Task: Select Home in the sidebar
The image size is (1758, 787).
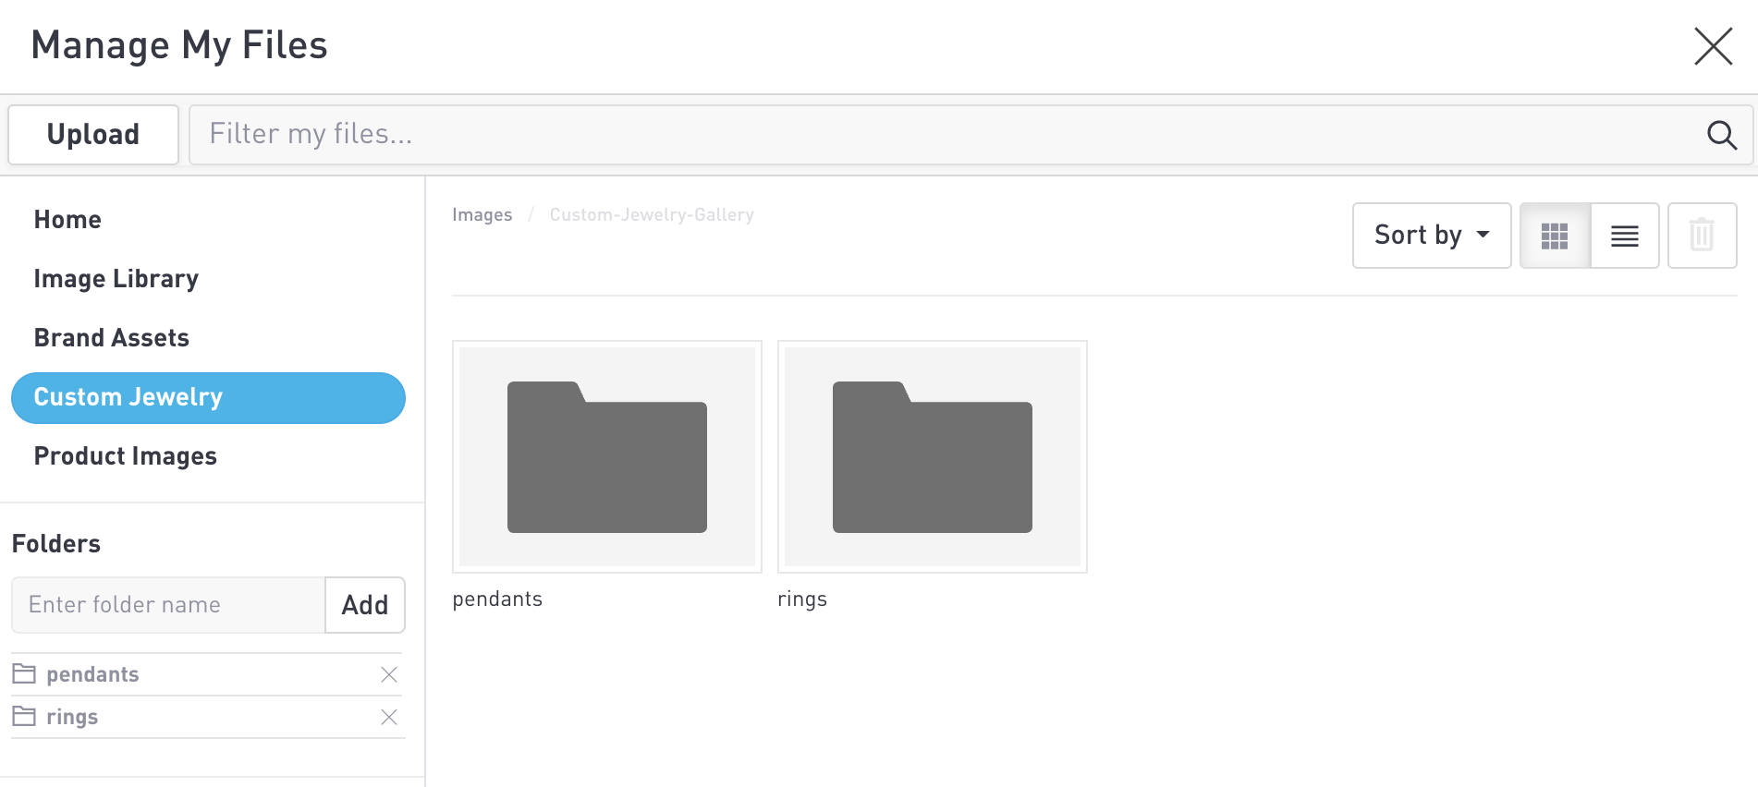Action: tap(67, 220)
